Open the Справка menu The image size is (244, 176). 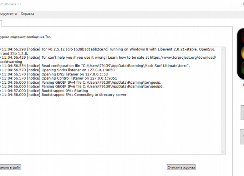28,14
